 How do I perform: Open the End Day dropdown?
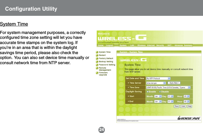click(x=170, y=102)
